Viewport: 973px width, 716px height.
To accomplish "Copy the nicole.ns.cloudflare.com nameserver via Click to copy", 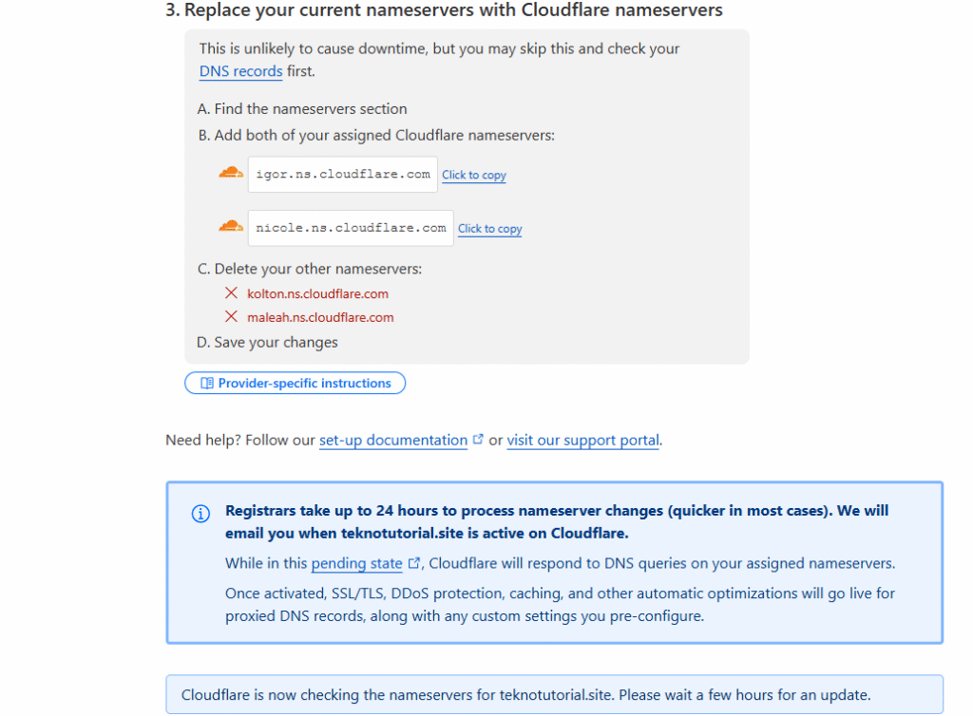I will click(x=490, y=229).
